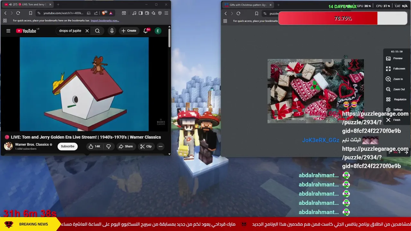Open a new tab in puzzle window
411x231 pixels.
[278, 5]
